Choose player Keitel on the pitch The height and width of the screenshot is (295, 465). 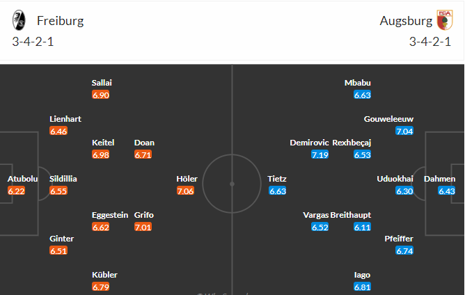point(103,143)
